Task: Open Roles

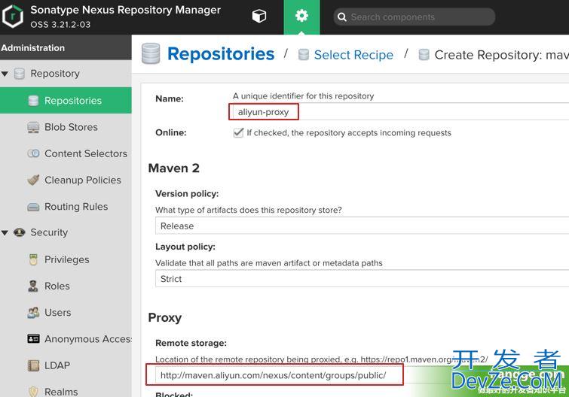Action: (x=57, y=286)
